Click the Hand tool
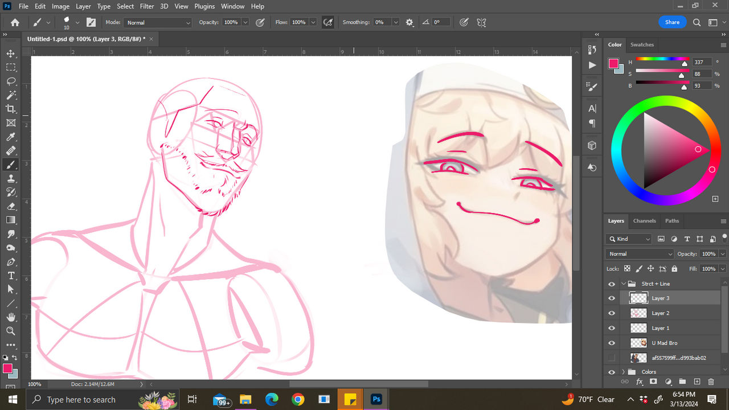Viewport: 729px width, 410px height. [11, 317]
